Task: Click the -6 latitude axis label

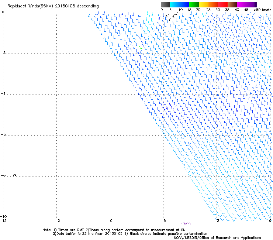Action: 3,134
